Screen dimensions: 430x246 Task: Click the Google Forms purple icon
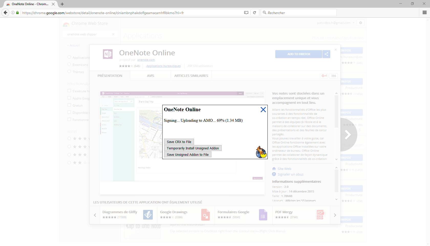(263, 215)
